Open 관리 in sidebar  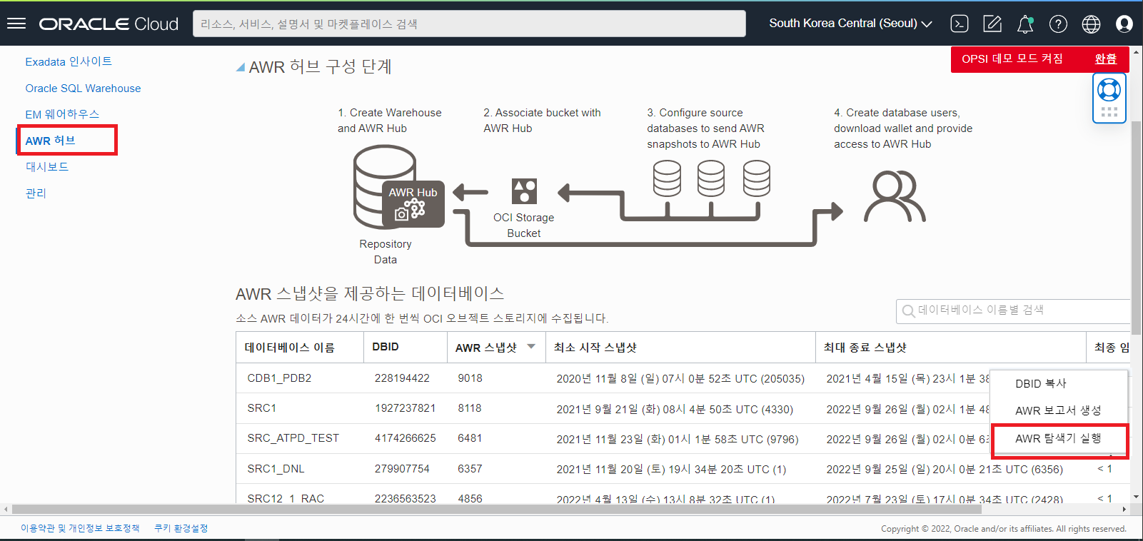click(x=36, y=193)
